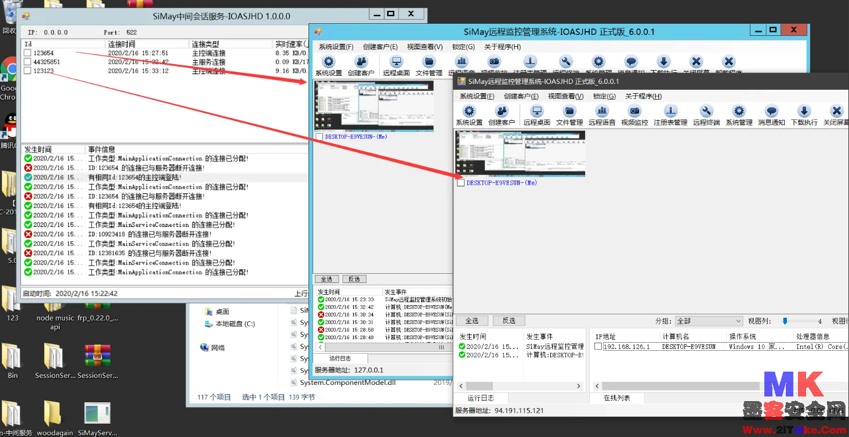This screenshot has width=849, height=437.
Task: Click 全选 button in front SiMay window
Action: (x=472, y=321)
